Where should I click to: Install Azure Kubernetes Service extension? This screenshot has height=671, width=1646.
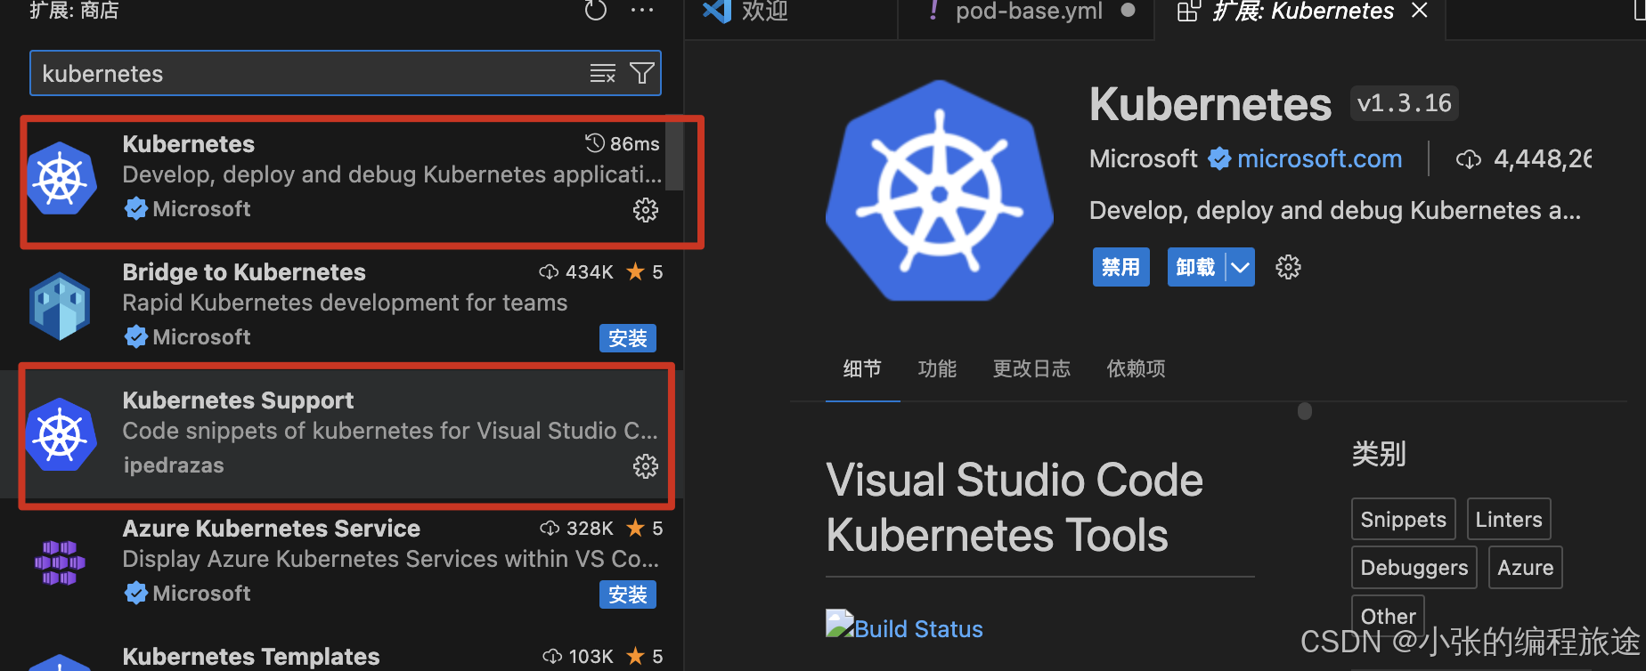click(628, 594)
